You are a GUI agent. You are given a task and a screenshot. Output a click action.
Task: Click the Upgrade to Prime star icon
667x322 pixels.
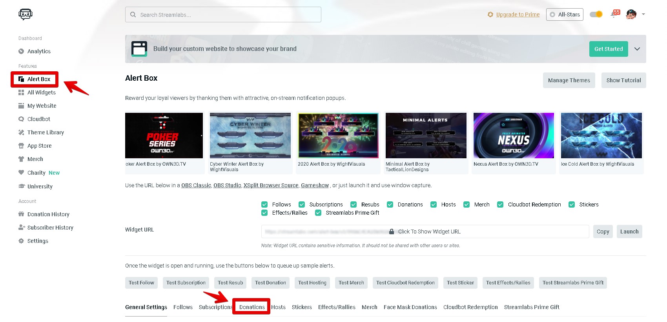(490, 14)
